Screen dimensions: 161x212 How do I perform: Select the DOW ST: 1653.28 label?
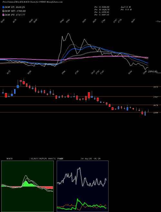14,7
